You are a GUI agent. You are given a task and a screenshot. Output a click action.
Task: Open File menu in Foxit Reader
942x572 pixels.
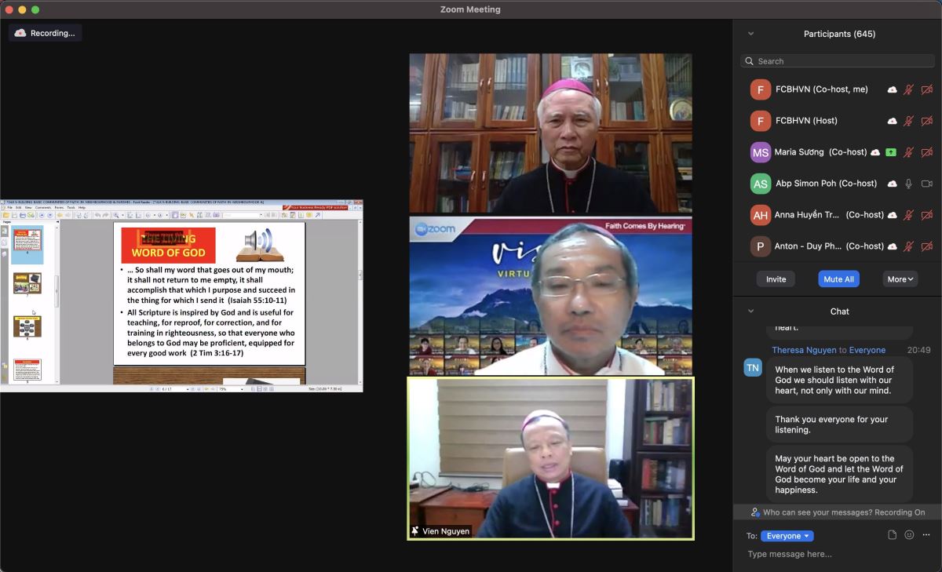point(10,208)
